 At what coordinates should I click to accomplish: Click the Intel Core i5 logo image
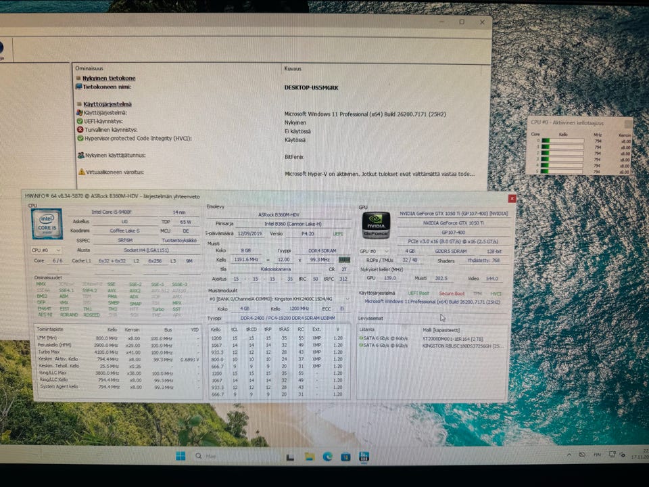coord(47,224)
